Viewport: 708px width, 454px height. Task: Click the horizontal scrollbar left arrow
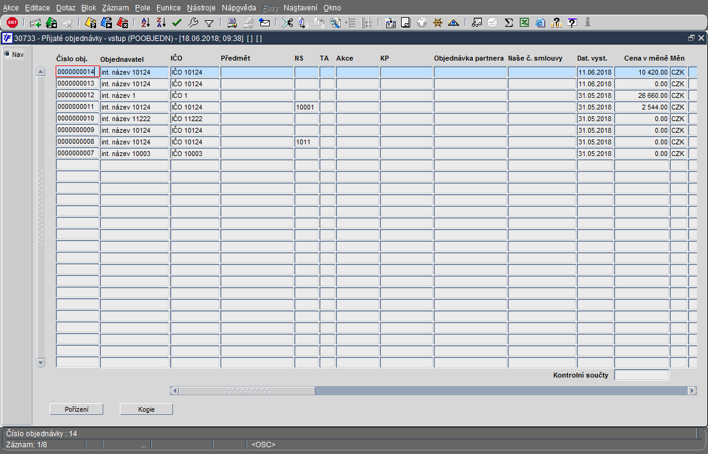click(175, 391)
